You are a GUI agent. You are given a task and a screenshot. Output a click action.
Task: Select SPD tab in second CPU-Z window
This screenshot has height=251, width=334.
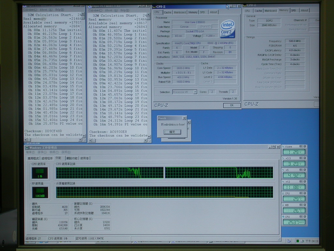click(294, 10)
